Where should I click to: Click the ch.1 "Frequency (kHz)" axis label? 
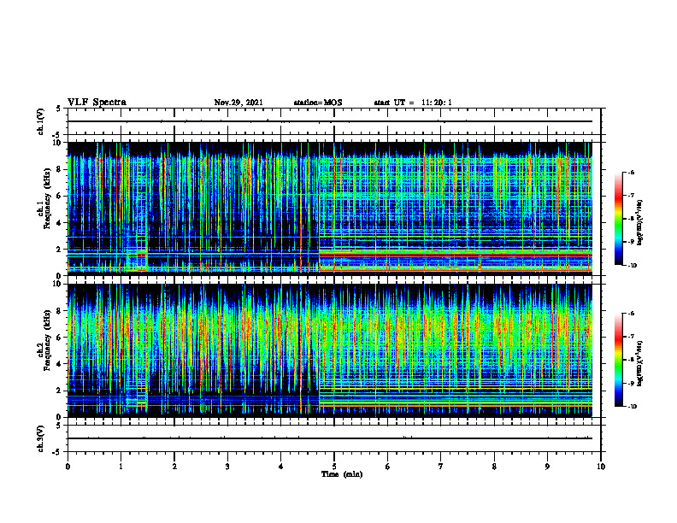point(47,198)
